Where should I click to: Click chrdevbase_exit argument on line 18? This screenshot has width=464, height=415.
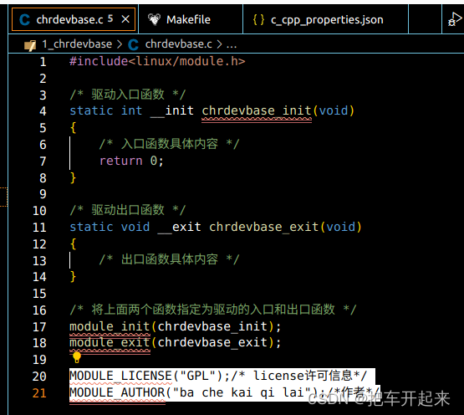pyautogui.click(x=212, y=343)
